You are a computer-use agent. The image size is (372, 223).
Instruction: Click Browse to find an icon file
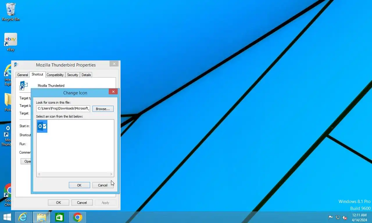103,109
